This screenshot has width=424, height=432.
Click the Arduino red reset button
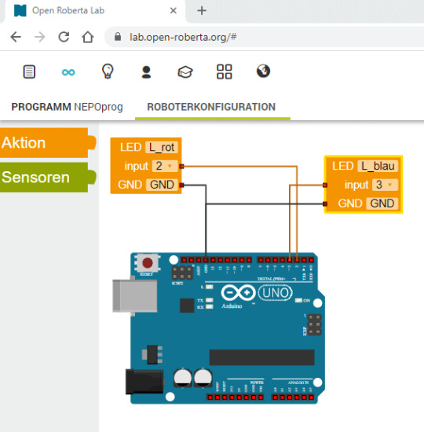tap(148, 263)
